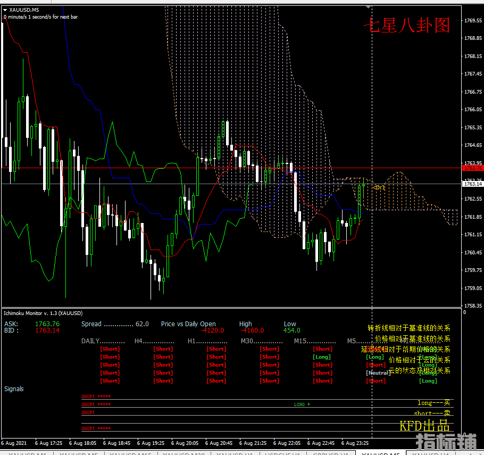Click the Price vs Daily Open value -4120.0
Image resolution: width=484 pixels, height=455 pixels.
tap(213, 330)
